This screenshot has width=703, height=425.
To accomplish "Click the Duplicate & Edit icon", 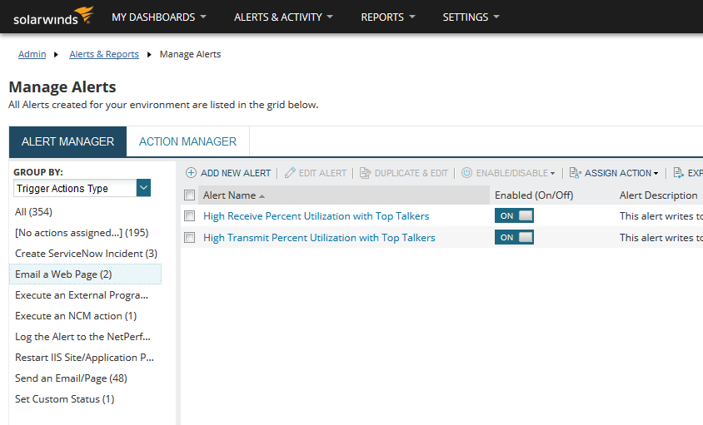I will point(365,173).
